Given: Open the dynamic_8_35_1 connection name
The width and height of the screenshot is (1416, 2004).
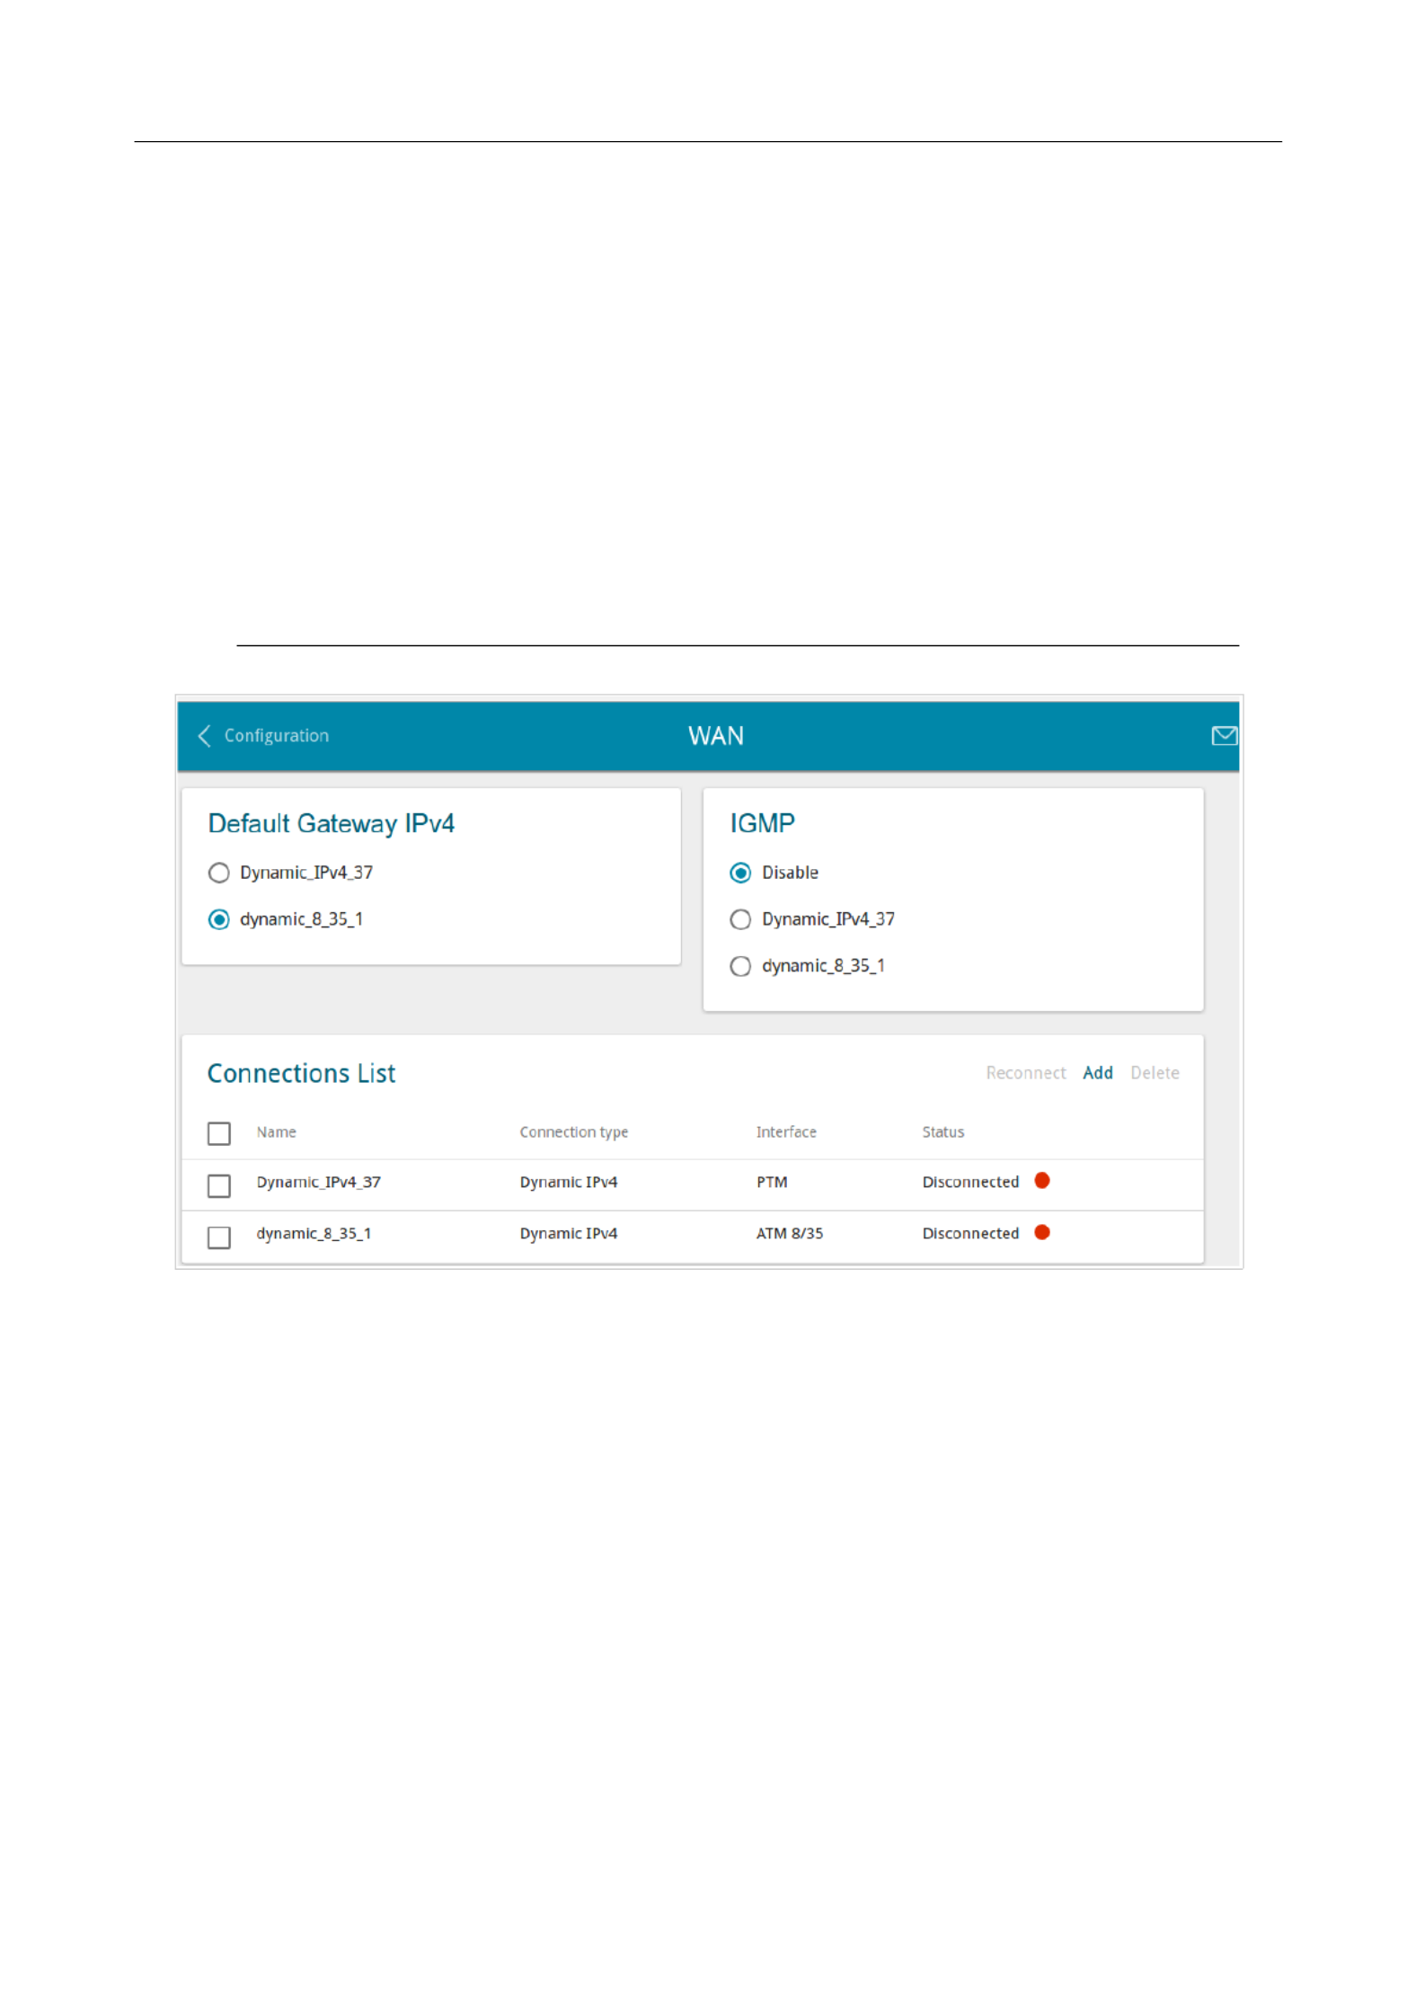Looking at the screenshot, I should point(314,1234).
